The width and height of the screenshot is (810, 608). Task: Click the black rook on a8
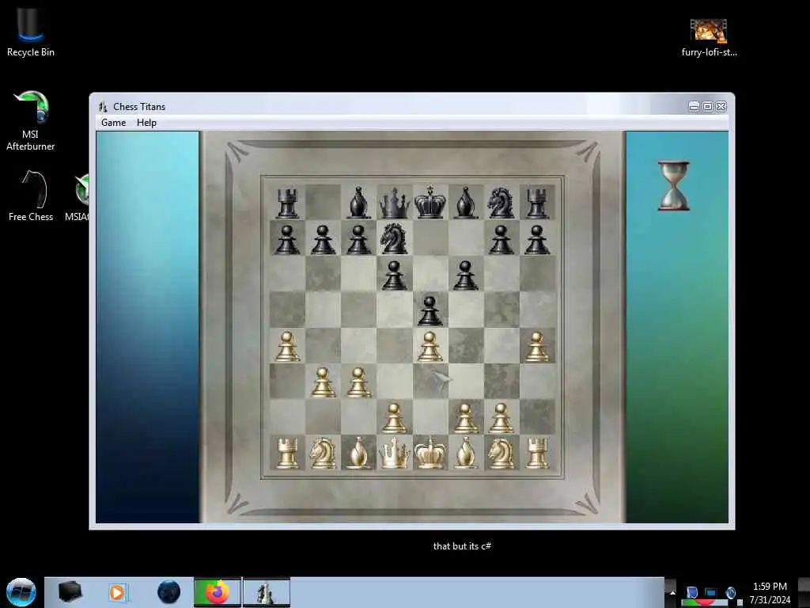tap(287, 203)
